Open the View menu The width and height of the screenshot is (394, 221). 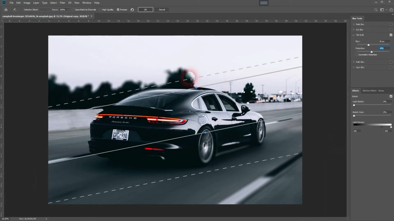[x=76, y=3]
